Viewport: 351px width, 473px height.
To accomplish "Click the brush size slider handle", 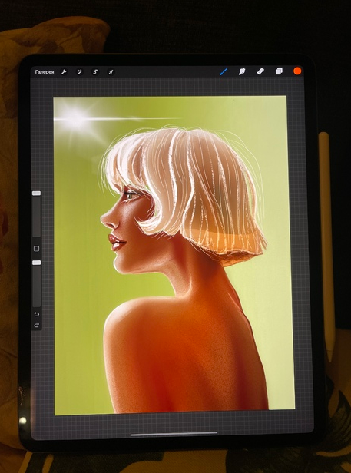I will pos(37,193).
